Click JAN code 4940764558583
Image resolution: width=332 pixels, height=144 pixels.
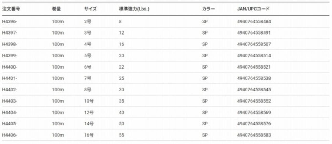[254, 135]
